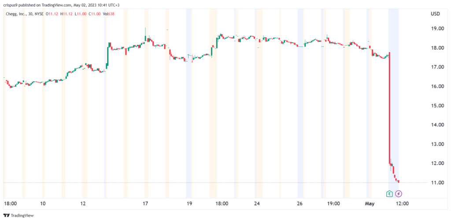Viewport: 451px width, 221px height.
Task: Click the 15.00 price axis label
Action: [x=436, y=106]
